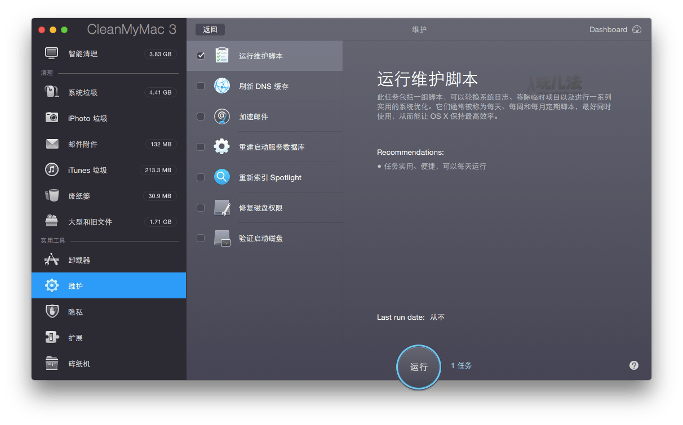Screen dimensions: 683x425
Task: Click the iPhoto 垃圾 camera icon
Action: (52, 118)
